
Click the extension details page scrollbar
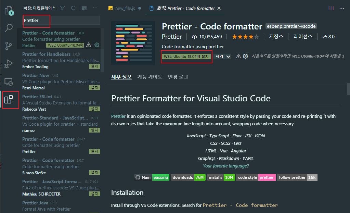pos(349,89)
